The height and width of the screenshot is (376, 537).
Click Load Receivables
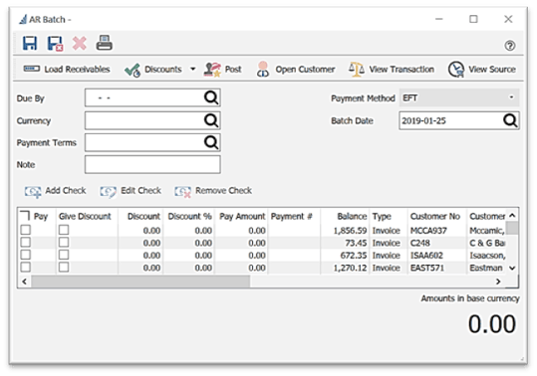67,69
